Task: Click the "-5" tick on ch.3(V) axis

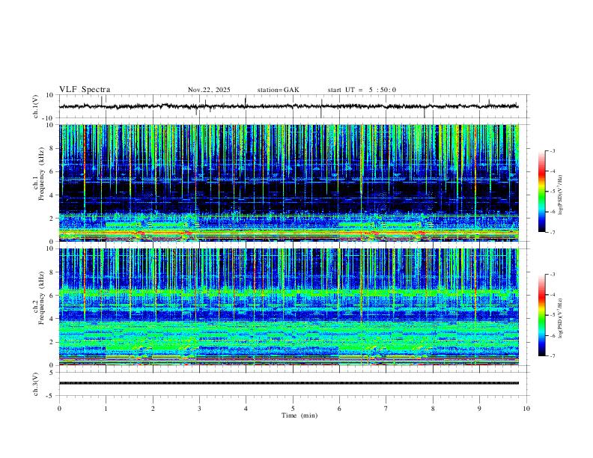Action: pyautogui.click(x=51, y=396)
